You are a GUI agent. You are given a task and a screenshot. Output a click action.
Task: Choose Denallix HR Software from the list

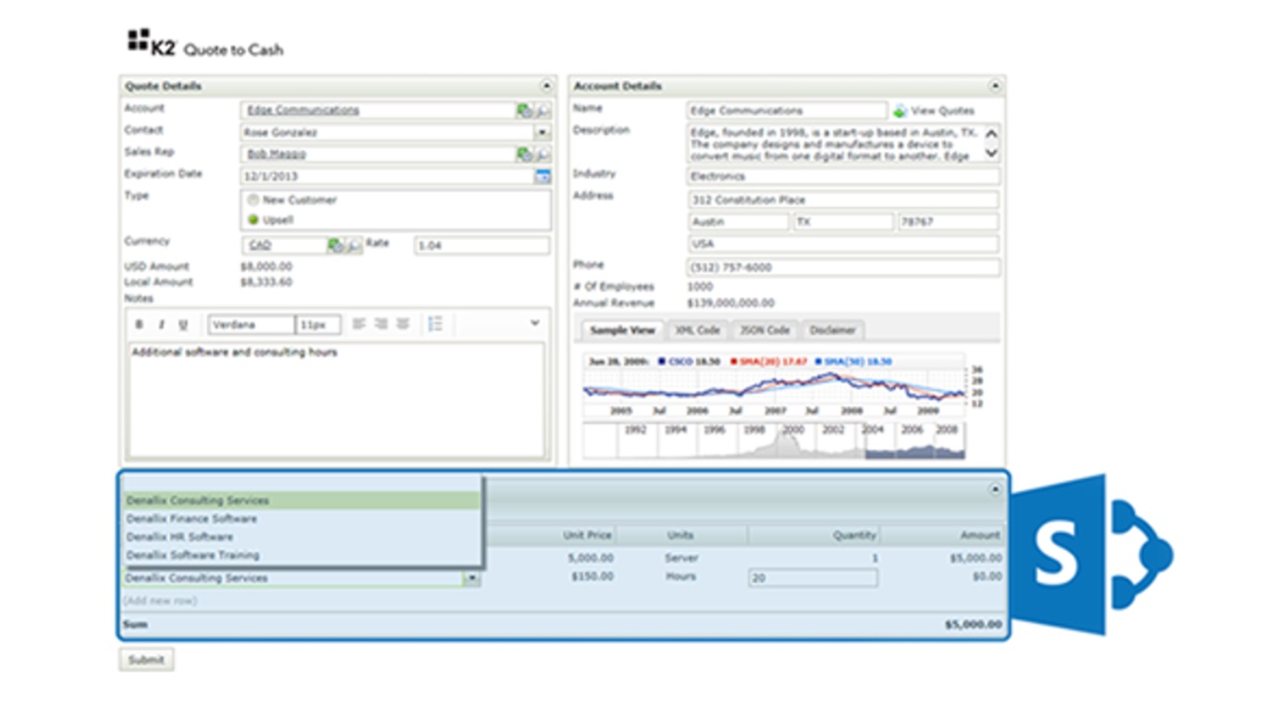tap(301, 537)
